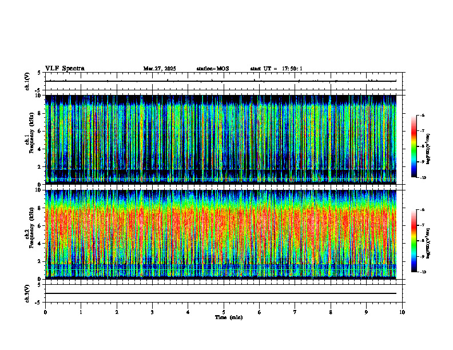Click time tick label '9' on x-axis
The image size is (453, 350).
tap(366, 312)
